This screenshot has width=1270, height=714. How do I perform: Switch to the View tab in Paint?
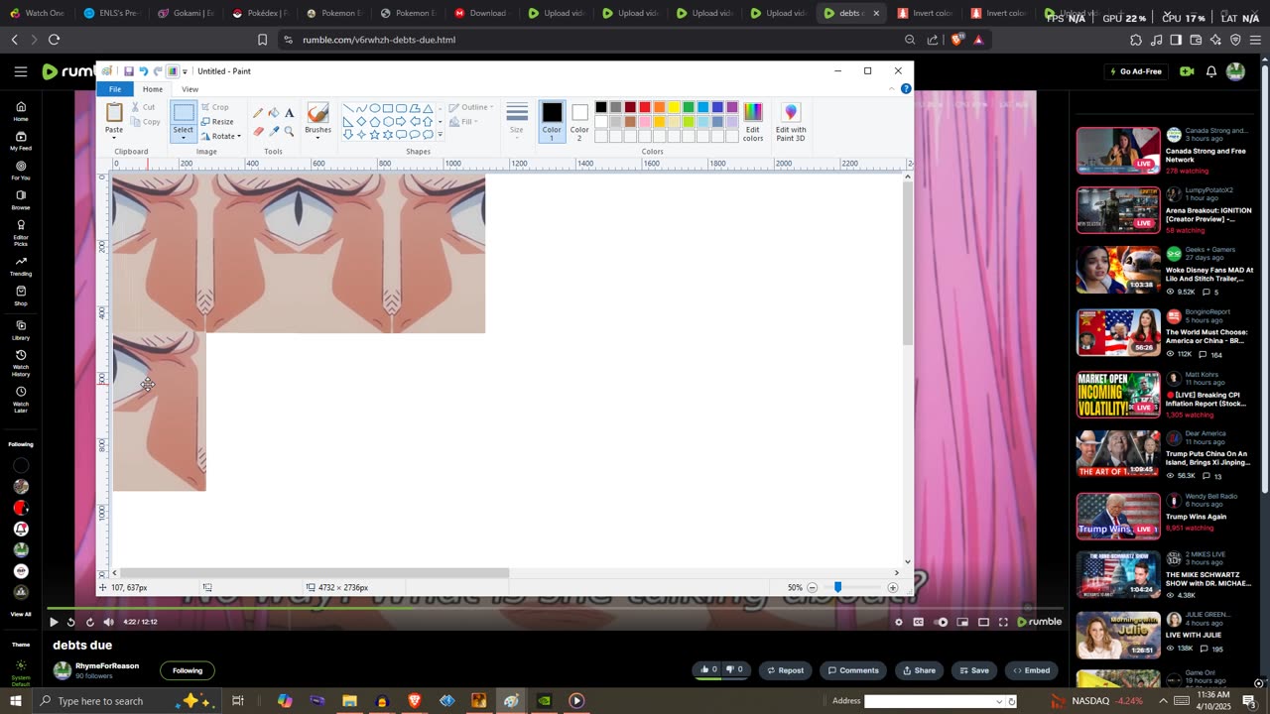click(190, 89)
